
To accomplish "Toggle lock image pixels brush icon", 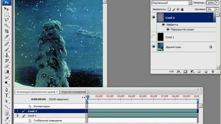I will [174, 9].
